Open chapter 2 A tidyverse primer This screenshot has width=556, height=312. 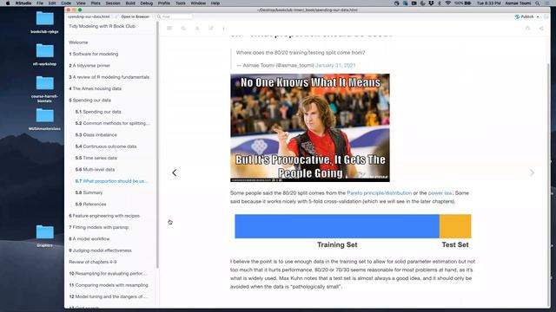(89, 66)
